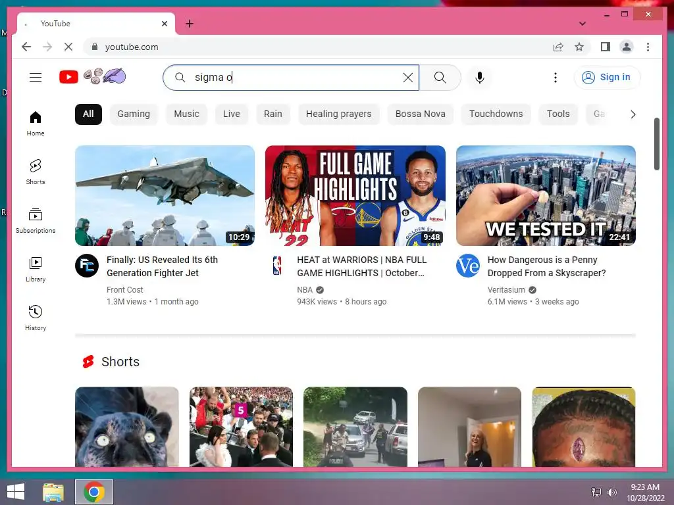Click the padlock site info icon
Screen dimensions: 674x505
point(95,47)
